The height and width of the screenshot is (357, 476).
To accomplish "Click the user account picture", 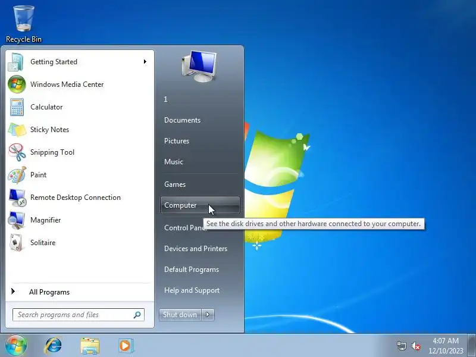I will (199, 66).
